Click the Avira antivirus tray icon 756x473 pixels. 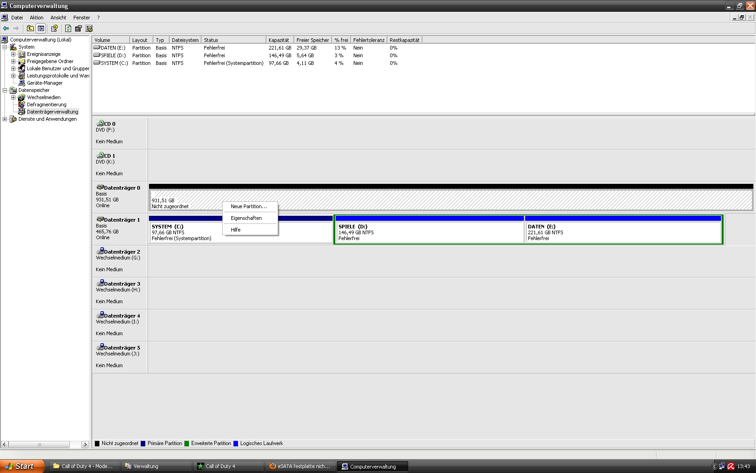point(731,466)
